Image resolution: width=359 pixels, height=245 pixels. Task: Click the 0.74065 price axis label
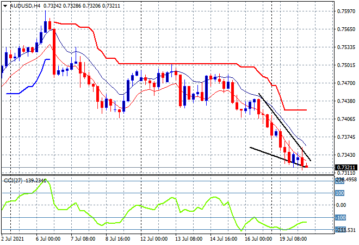346,119
